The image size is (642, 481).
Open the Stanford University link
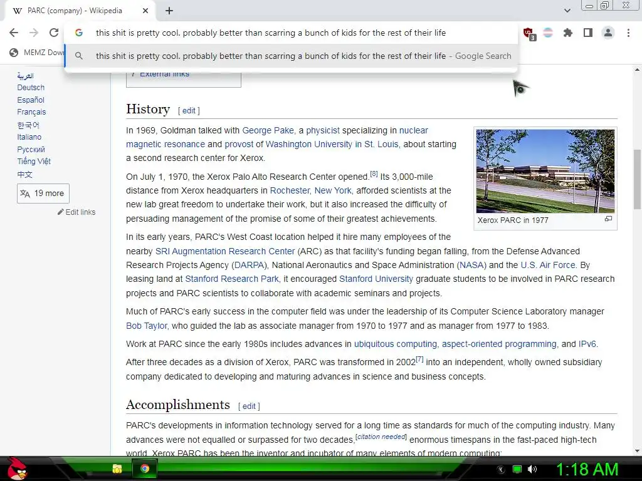[376, 279]
